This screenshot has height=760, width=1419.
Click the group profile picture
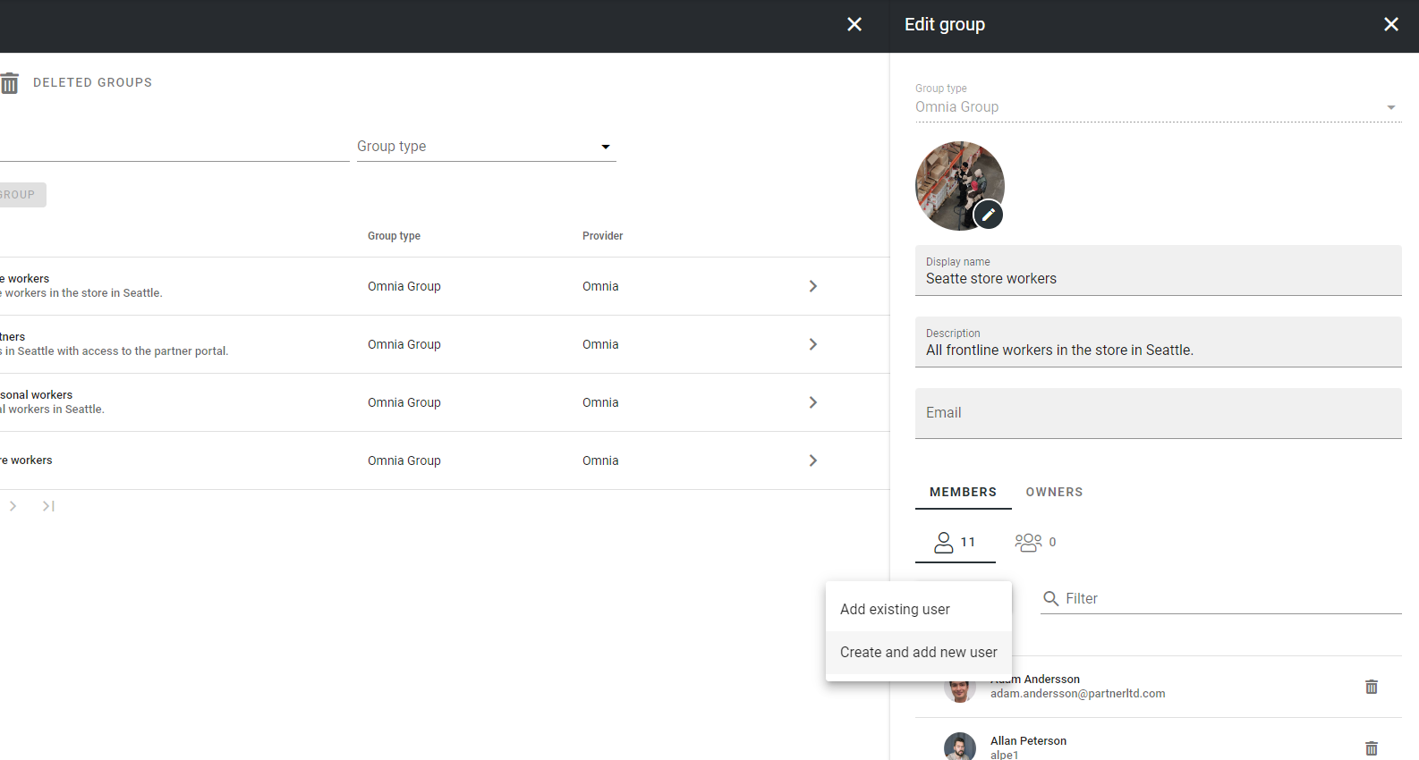click(x=959, y=185)
